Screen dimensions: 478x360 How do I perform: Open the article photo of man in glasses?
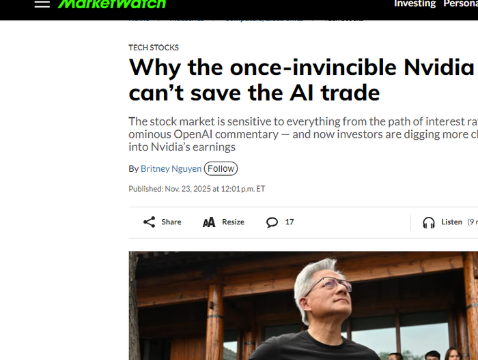tap(303, 305)
